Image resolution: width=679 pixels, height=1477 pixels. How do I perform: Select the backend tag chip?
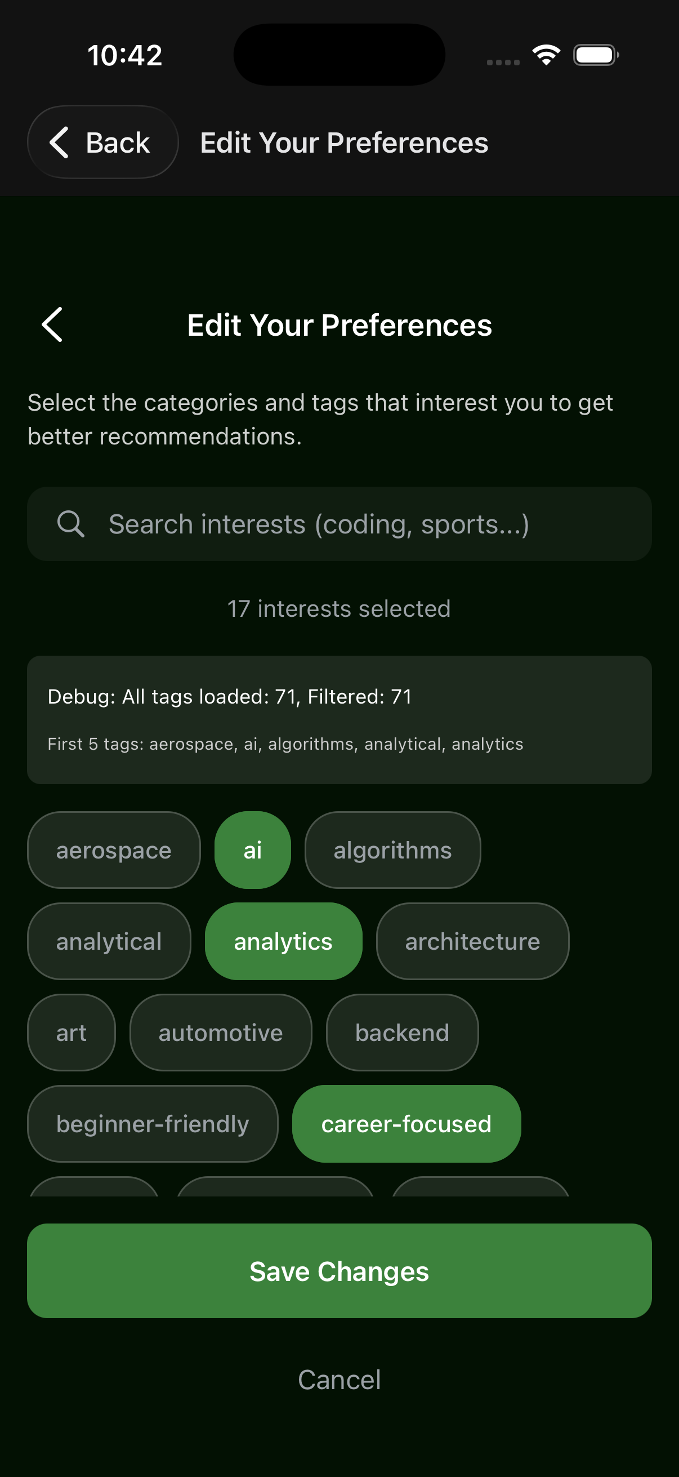402,1032
